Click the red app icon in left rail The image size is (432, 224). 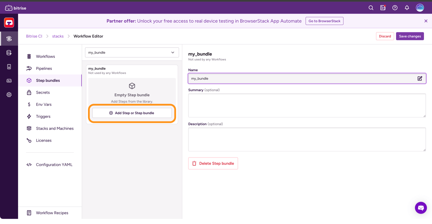[9, 23]
